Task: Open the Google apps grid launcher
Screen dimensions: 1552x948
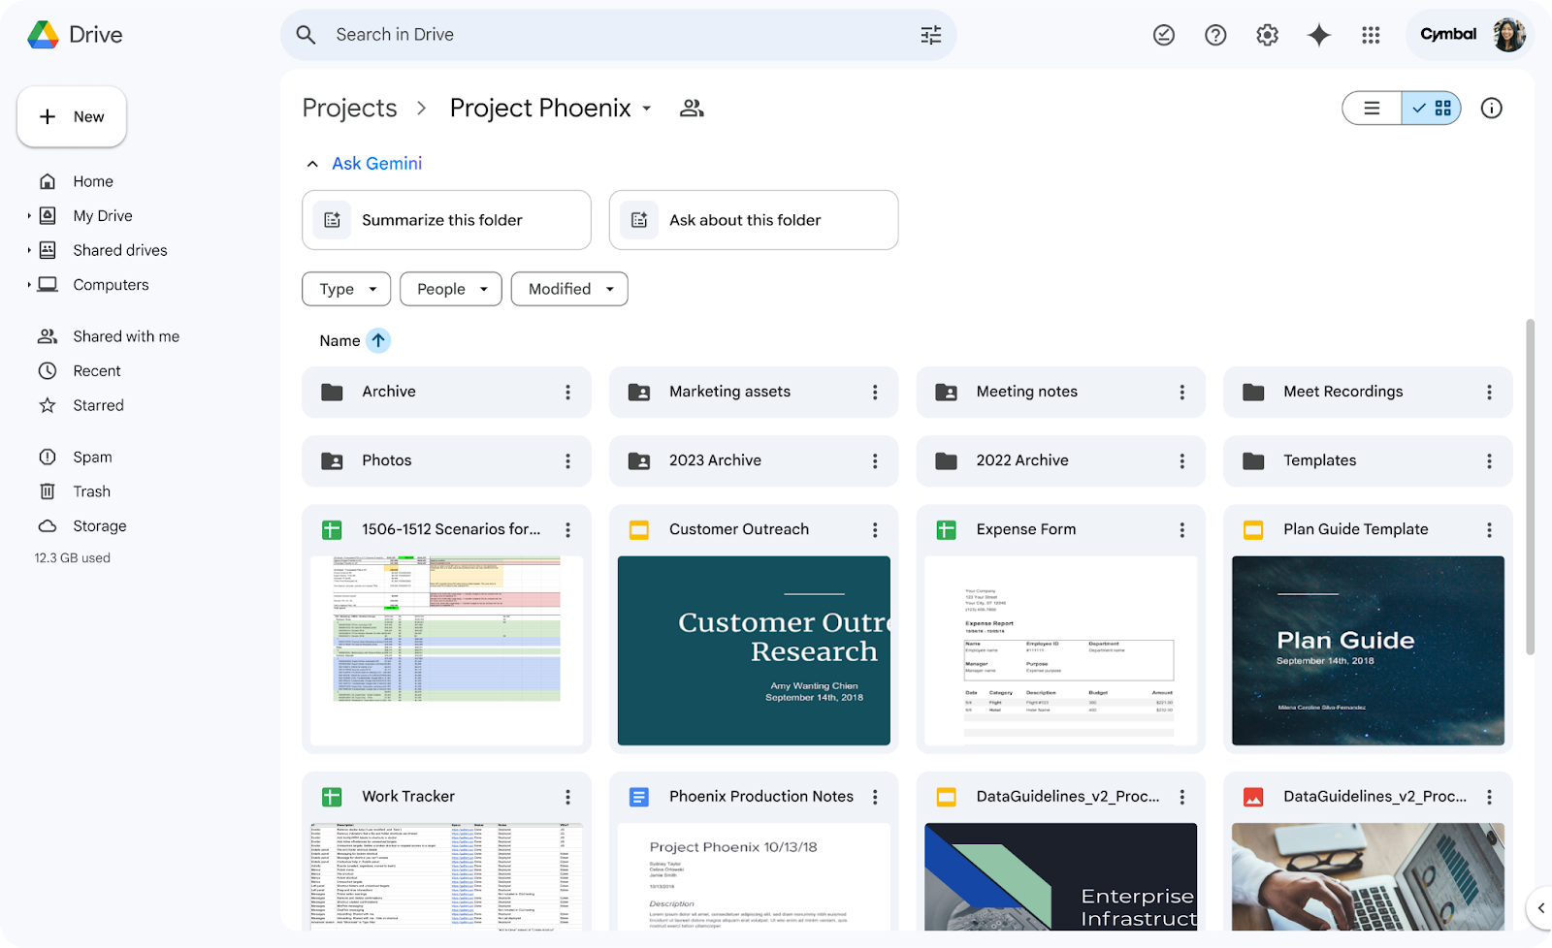Action: pyautogui.click(x=1370, y=35)
